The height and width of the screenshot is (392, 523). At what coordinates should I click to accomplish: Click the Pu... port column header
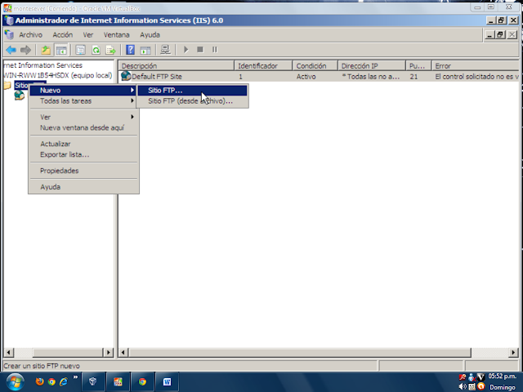[x=418, y=65]
